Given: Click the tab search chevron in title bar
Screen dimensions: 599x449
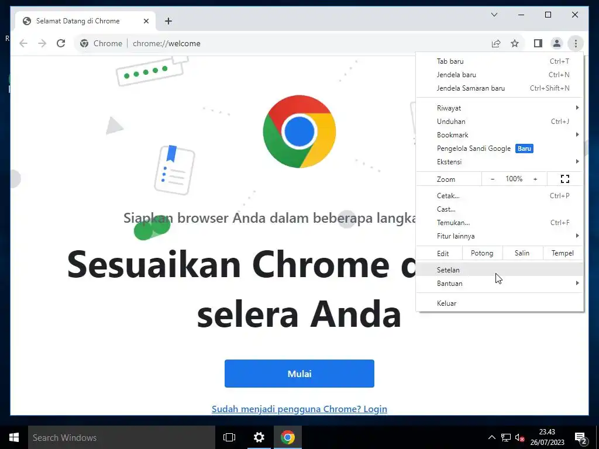Looking at the screenshot, I should click(x=494, y=15).
